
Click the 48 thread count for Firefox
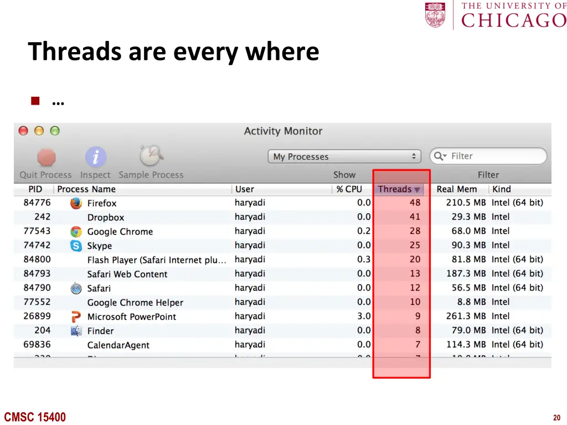click(x=415, y=203)
